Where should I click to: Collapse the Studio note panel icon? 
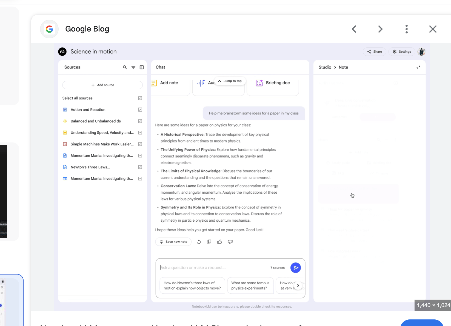pyautogui.click(x=418, y=67)
